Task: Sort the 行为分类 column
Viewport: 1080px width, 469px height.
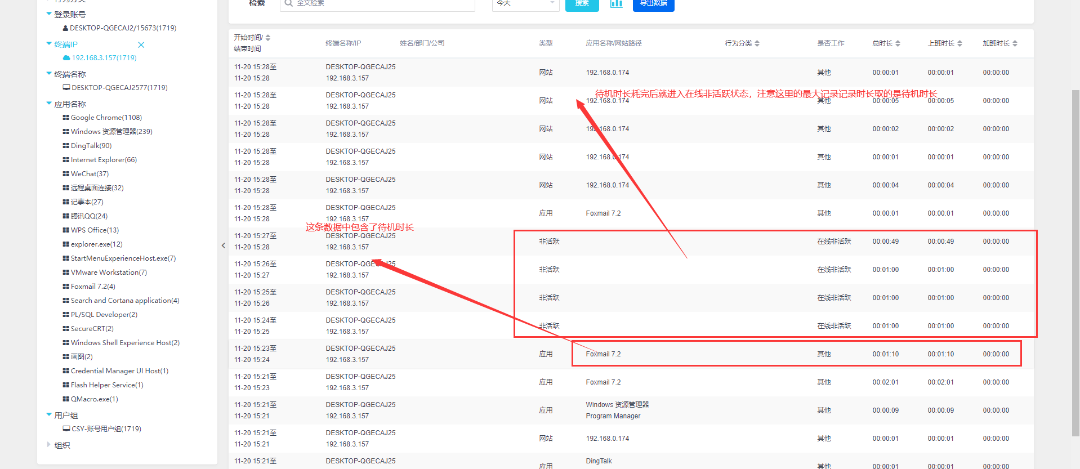Action: pos(757,43)
